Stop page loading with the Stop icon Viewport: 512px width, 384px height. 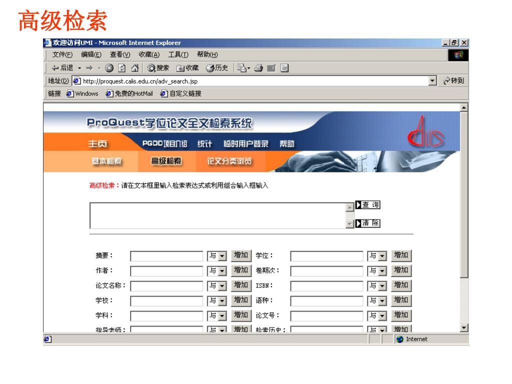click(109, 68)
